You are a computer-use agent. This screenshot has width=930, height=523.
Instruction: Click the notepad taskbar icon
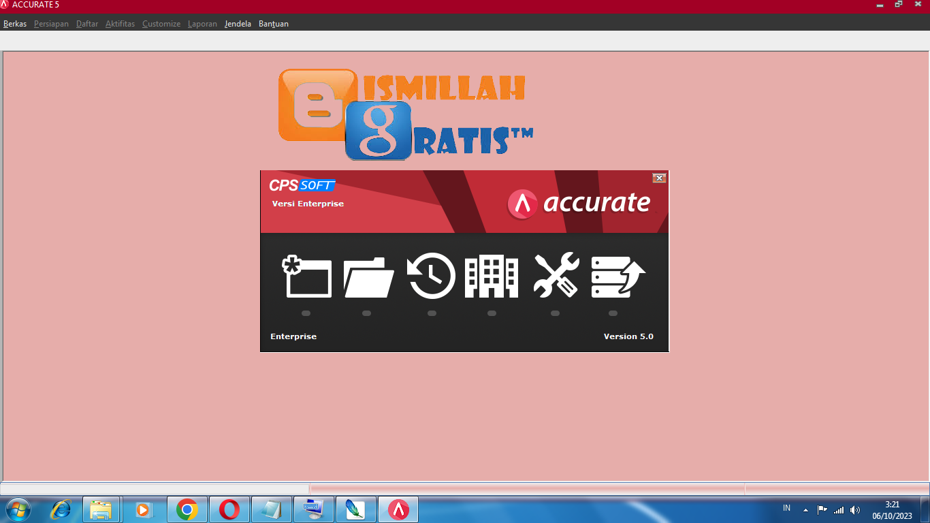[x=272, y=509]
